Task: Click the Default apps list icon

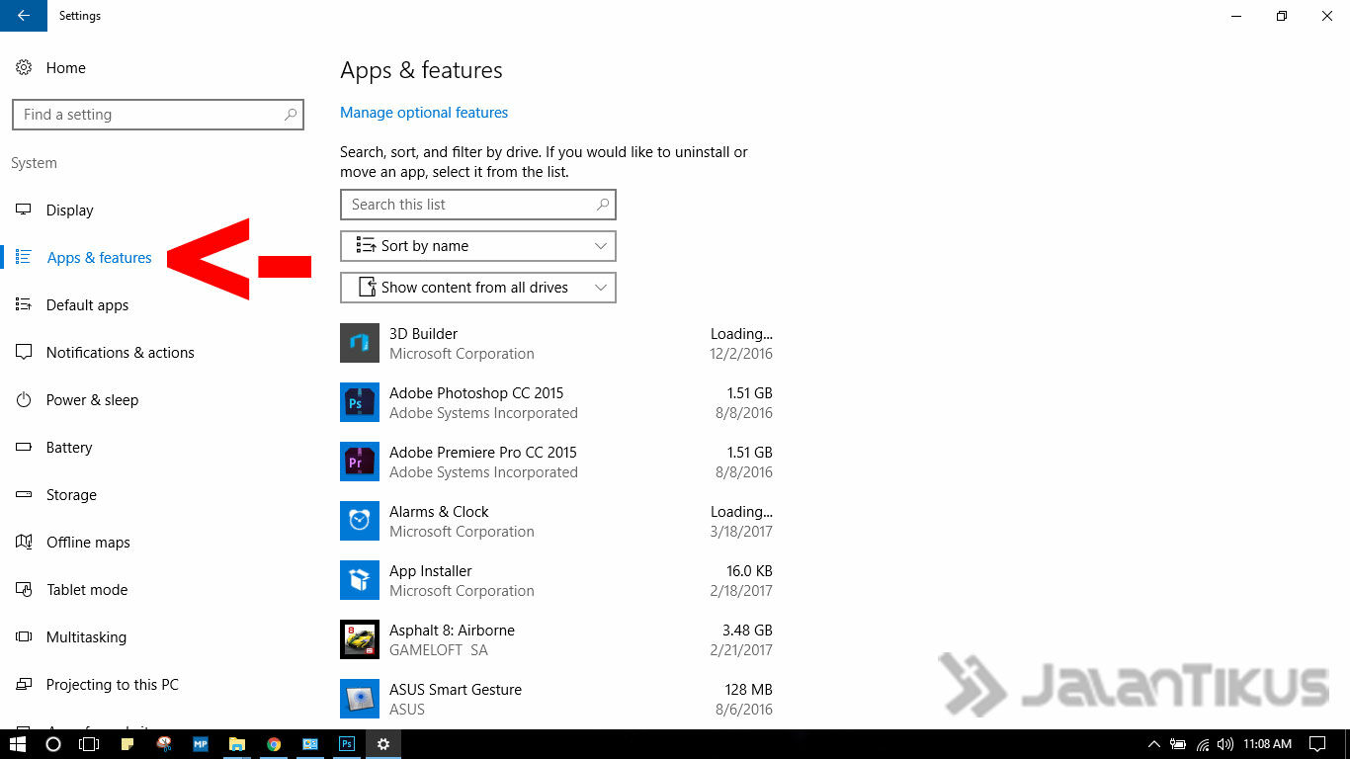Action: pos(24,304)
